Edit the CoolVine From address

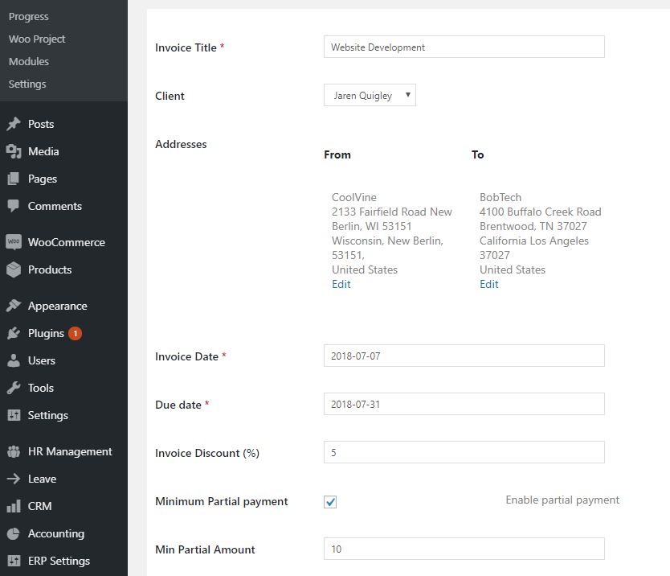tap(341, 284)
